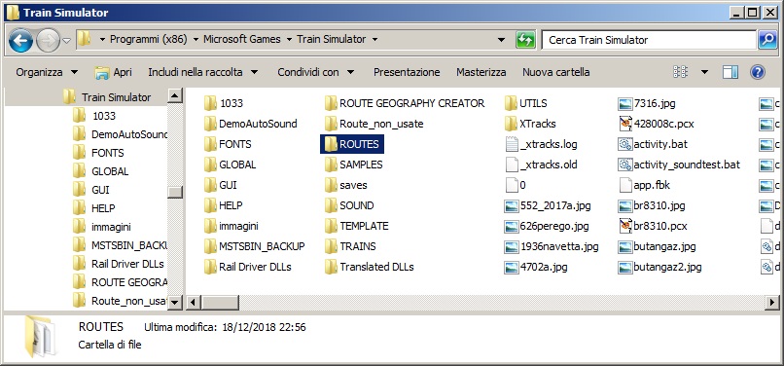Open the Condividi con menu
Image resolution: width=784 pixels, height=366 pixels.
[316, 72]
